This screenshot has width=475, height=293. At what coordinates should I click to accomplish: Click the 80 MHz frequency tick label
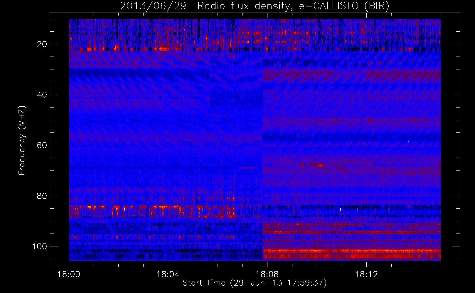(x=42, y=196)
